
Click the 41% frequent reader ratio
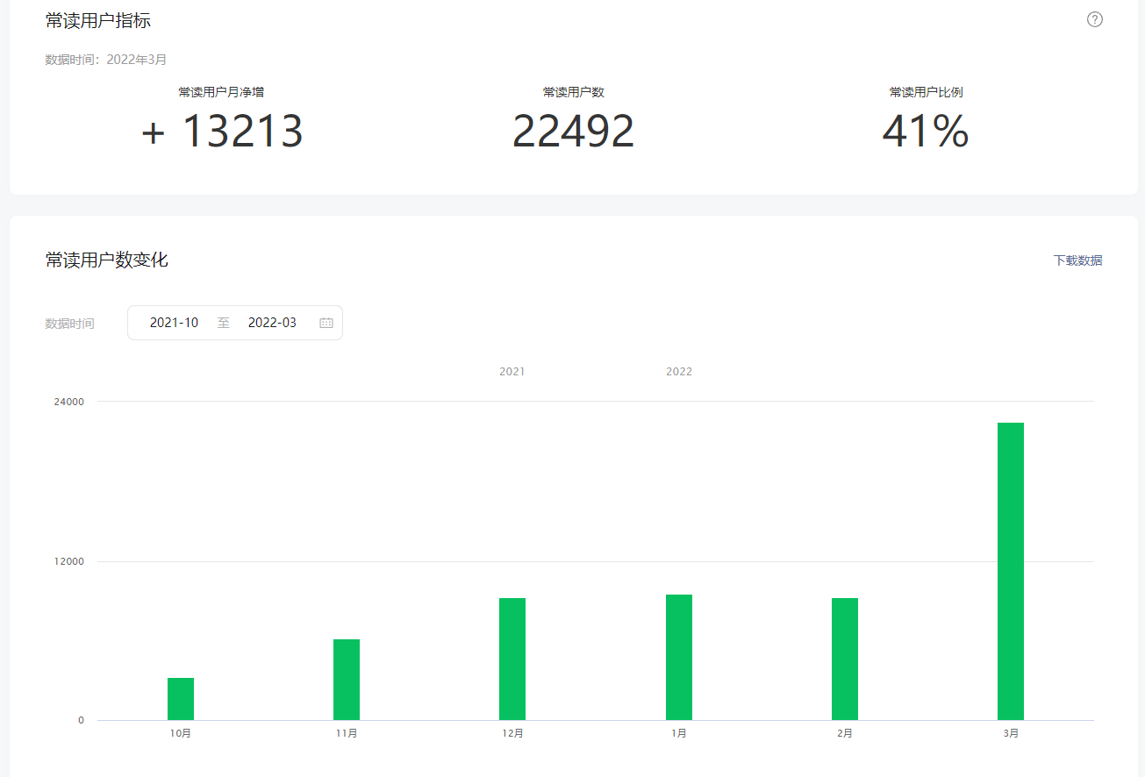pyautogui.click(x=926, y=132)
